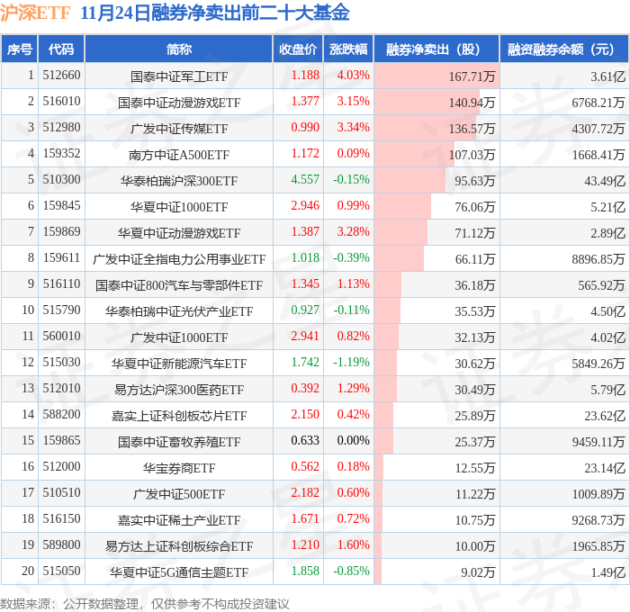Click the 涨跌幅 column header
Screen dimensions: 630x612
click(348, 49)
